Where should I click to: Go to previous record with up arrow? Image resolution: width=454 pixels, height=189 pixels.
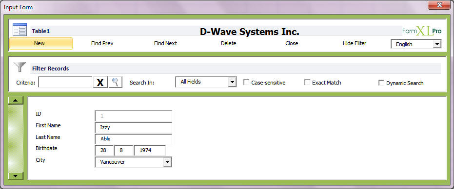click(16, 101)
